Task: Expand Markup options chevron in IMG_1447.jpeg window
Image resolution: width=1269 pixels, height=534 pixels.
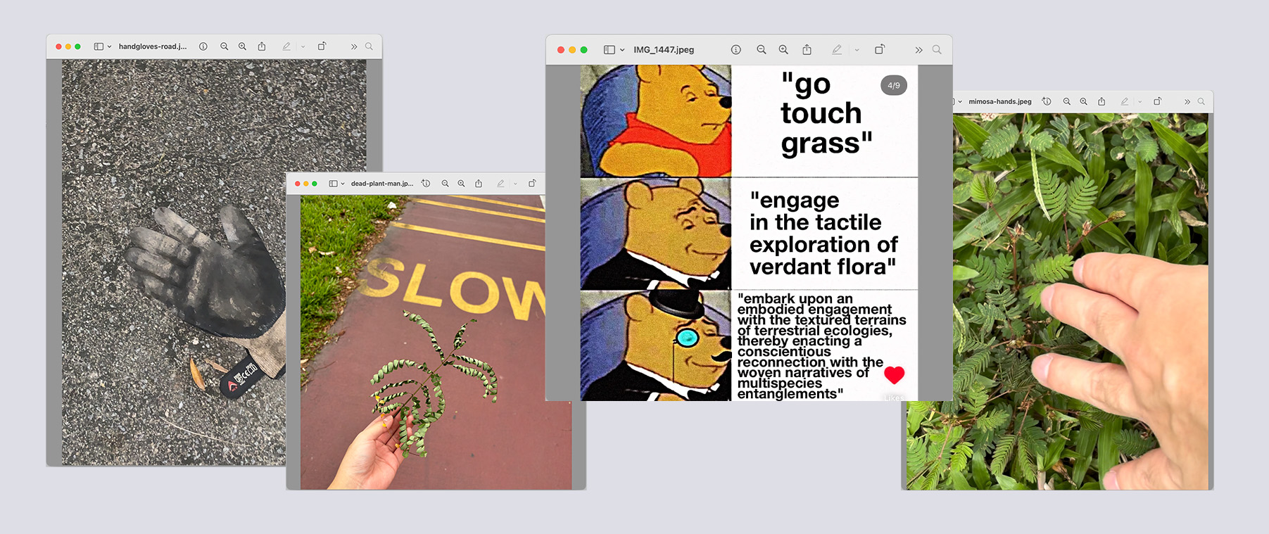Action: point(857,50)
